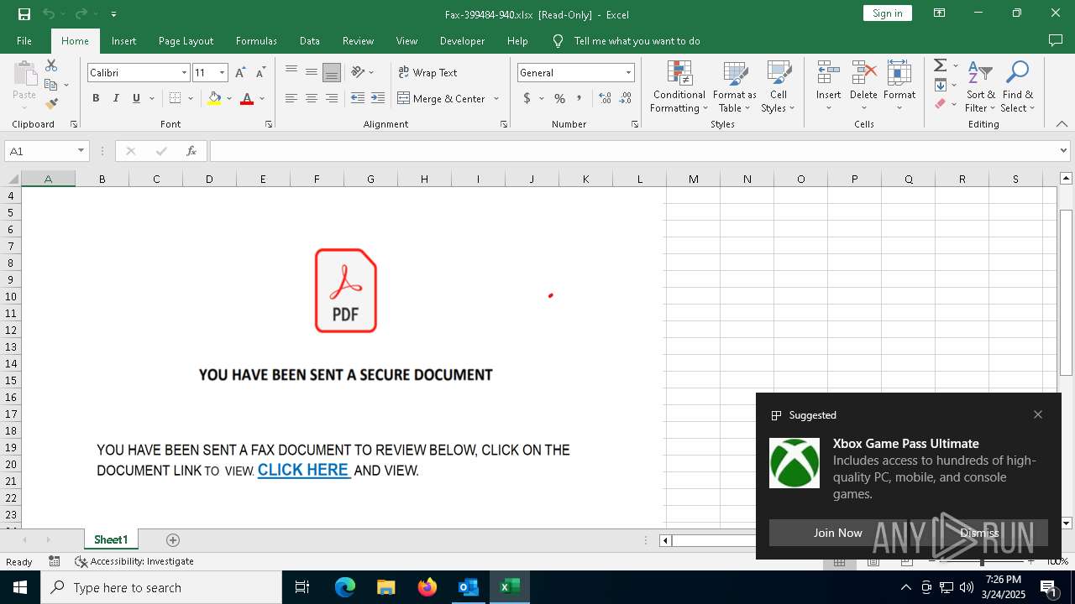The height and width of the screenshot is (604, 1075).
Task: Open font color dropdown arrow
Action: point(262,98)
